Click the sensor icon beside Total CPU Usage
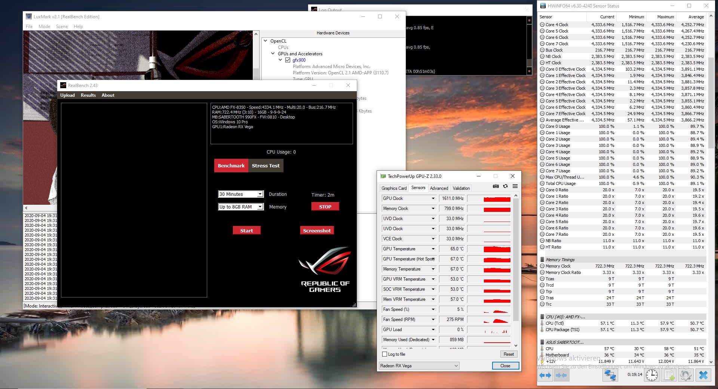The height and width of the screenshot is (389, 718). 542,183
